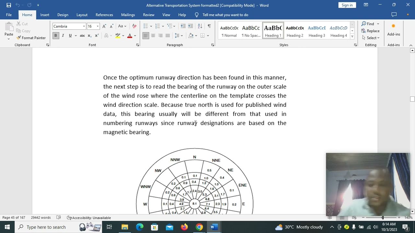Click the Add-ins icon

pos(394,30)
